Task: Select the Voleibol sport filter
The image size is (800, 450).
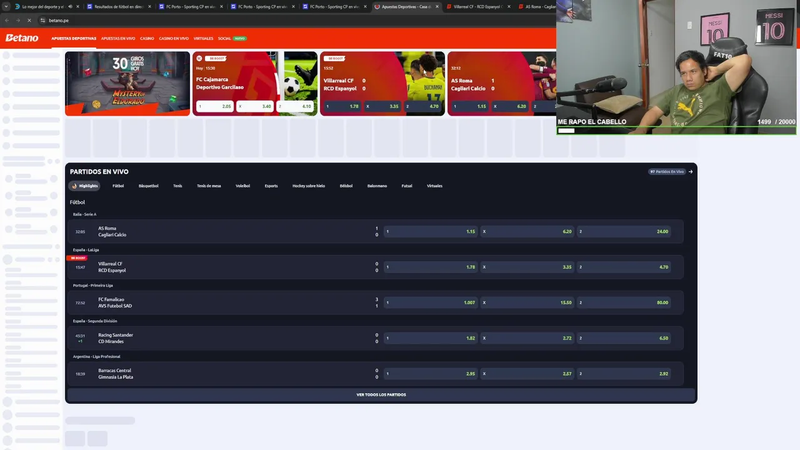Action: coord(242,186)
